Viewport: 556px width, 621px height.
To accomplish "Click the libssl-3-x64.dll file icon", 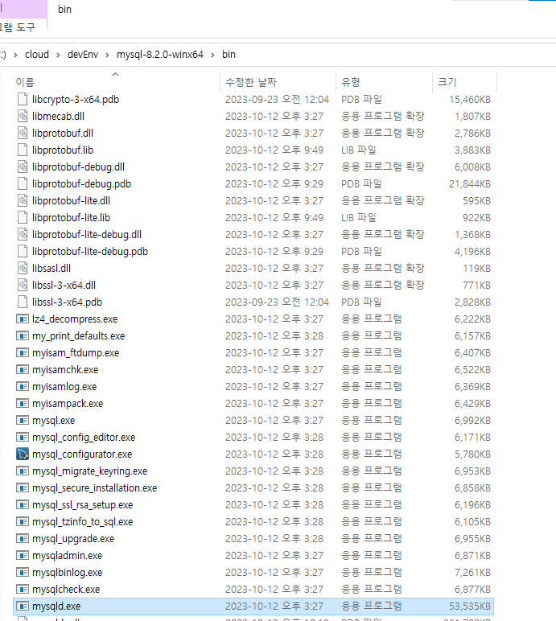I will (x=23, y=285).
